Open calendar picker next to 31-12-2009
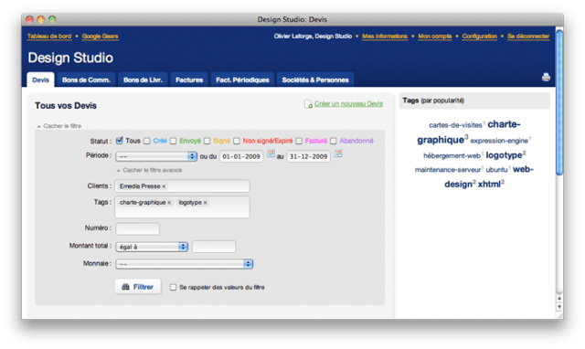This screenshot has height=349, width=585. pyautogui.click(x=338, y=153)
